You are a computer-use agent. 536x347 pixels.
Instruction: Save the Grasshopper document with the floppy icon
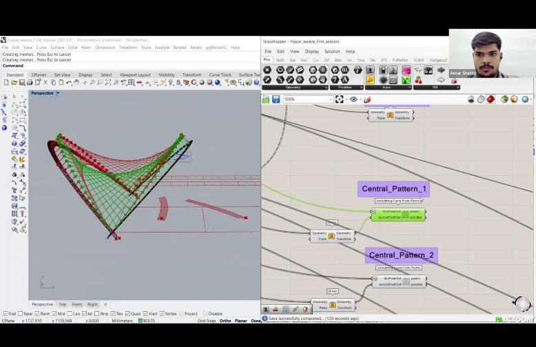pyautogui.click(x=276, y=99)
